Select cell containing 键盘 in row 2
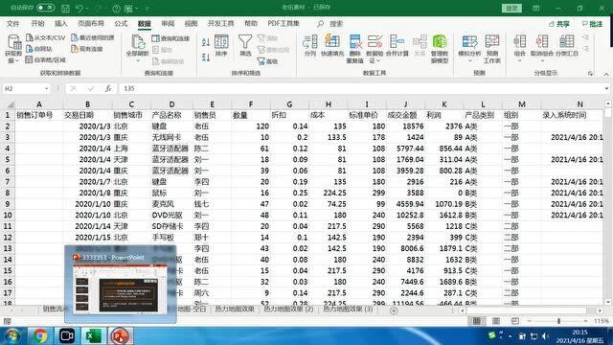This screenshot has width=613, height=345. tap(171, 126)
